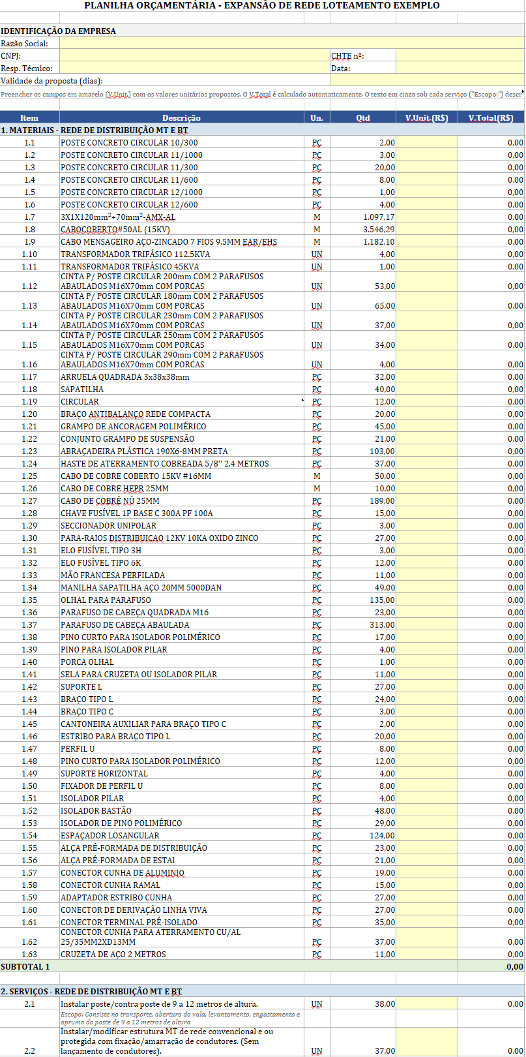Select quantity '1.097,17' cell
The height and width of the screenshot is (1057, 526).
click(x=363, y=217)
